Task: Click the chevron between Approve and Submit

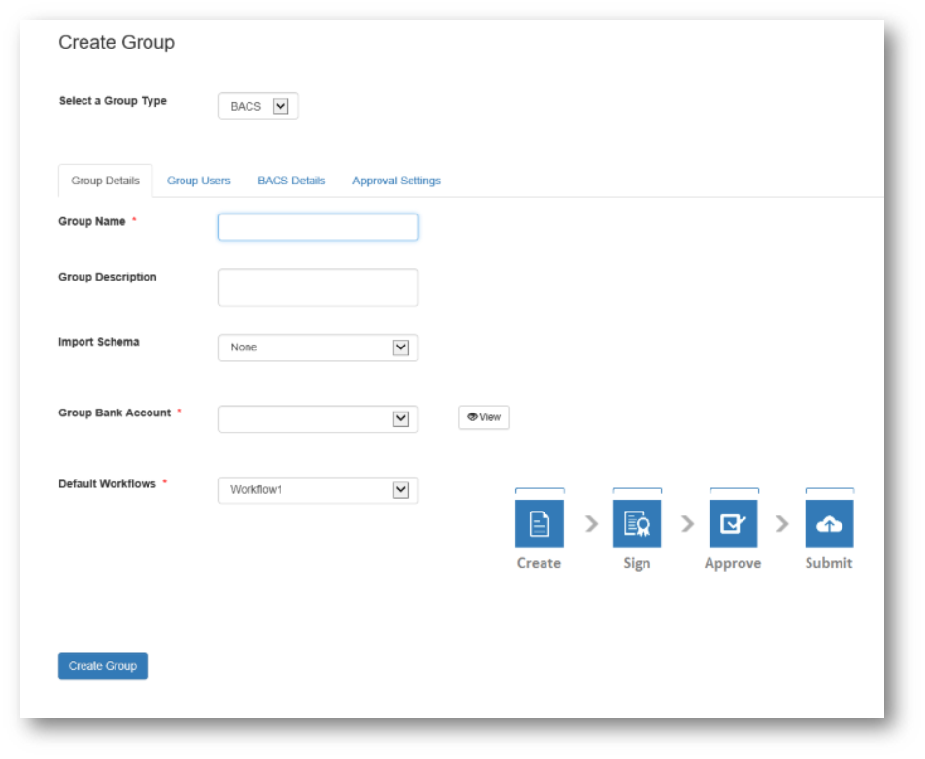Action: click(x=782, y=524)
